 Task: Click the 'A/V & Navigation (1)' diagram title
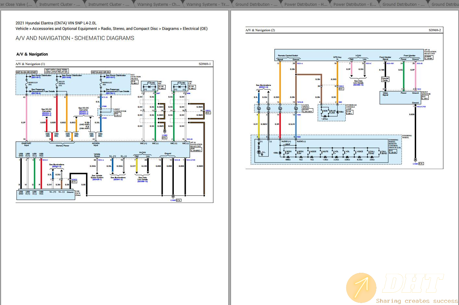(31, 64)
